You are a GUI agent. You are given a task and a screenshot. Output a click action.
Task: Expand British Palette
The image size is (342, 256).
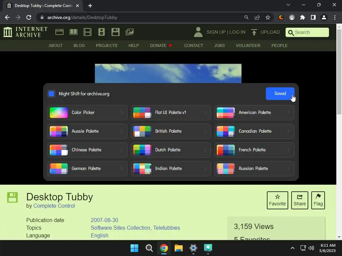171,131
